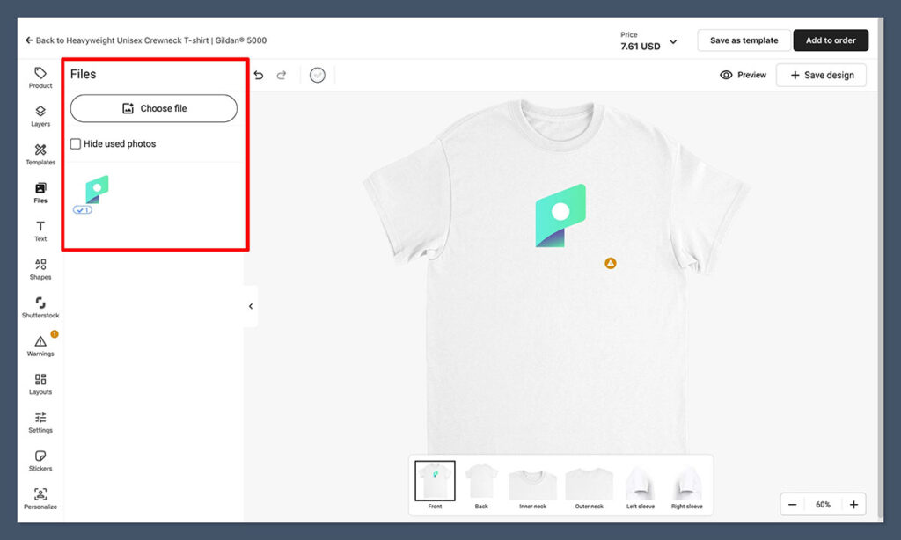The width and height of the screenshot is (901, 540).
Task: Zoom in with the plus button
Action: pyautogui.click(x=853, y=505)
